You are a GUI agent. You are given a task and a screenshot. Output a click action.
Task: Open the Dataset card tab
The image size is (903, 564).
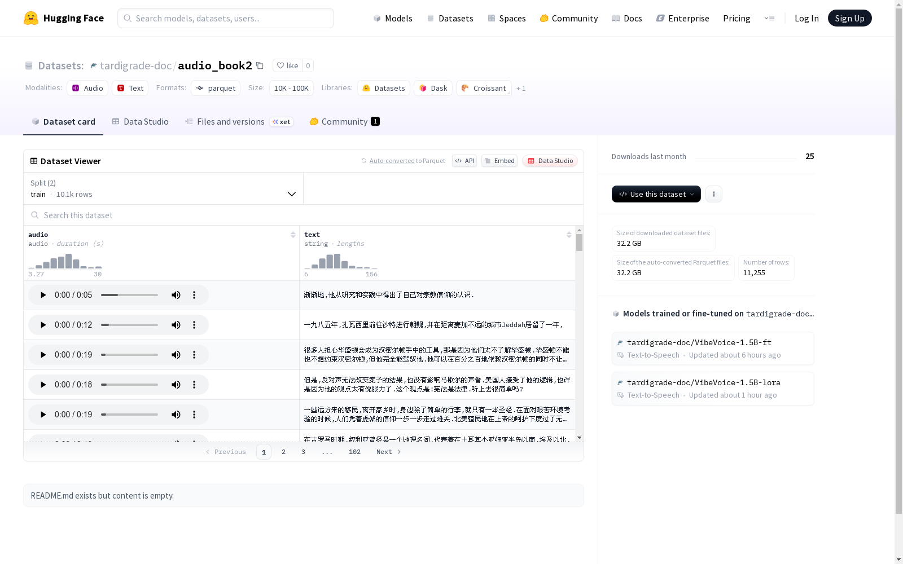[63, 122]
